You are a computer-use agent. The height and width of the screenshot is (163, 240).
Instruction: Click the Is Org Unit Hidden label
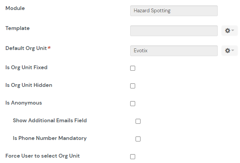point(29,85)
